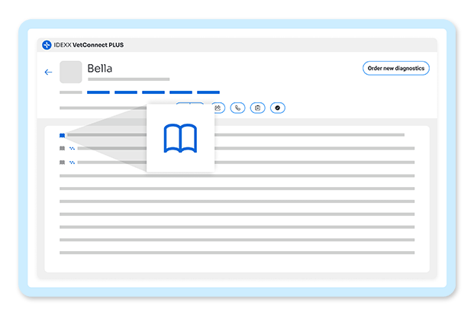Click the clipboard add icon button
Screen dimensions: 474x316
tap(257, 108)
